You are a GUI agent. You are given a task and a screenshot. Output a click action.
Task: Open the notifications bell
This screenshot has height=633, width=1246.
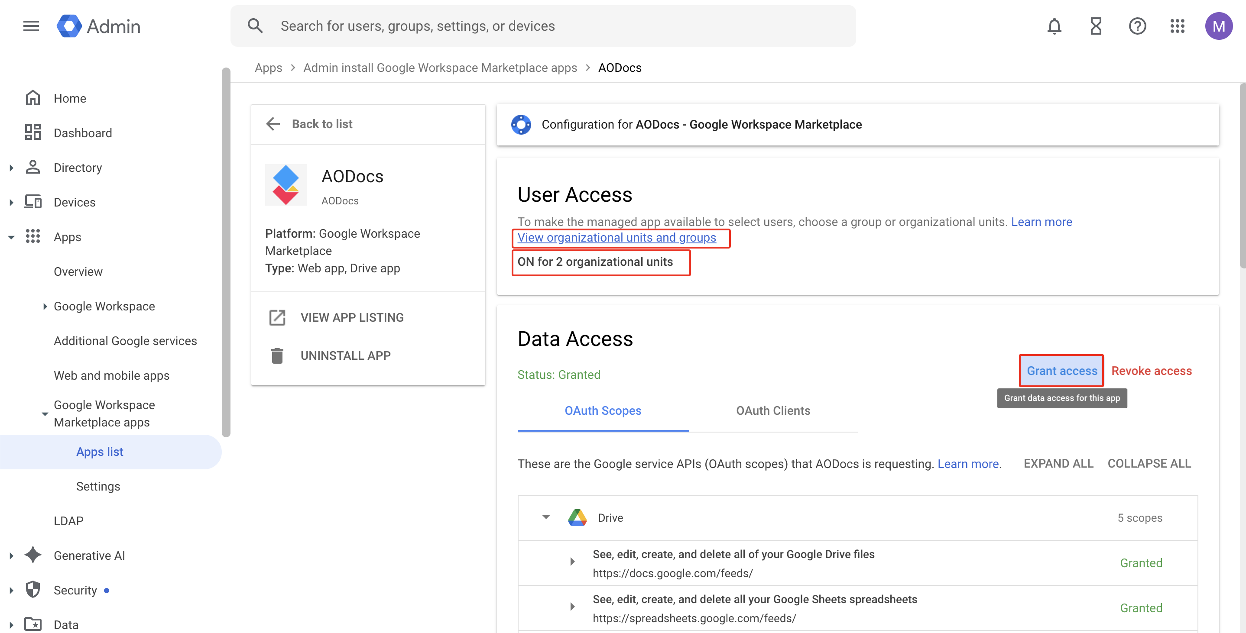(1054, 26)
